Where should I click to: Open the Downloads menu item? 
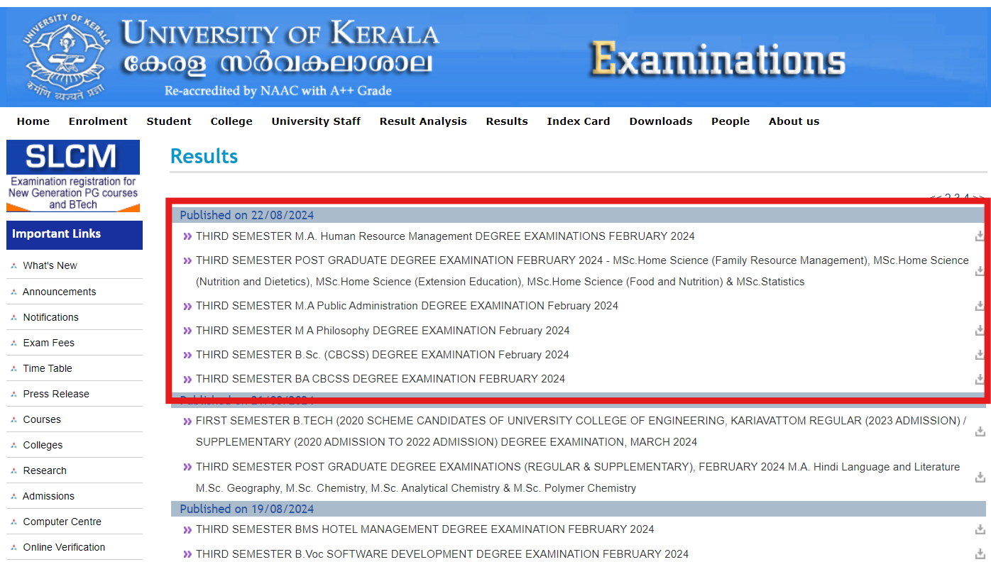[660, 121]
